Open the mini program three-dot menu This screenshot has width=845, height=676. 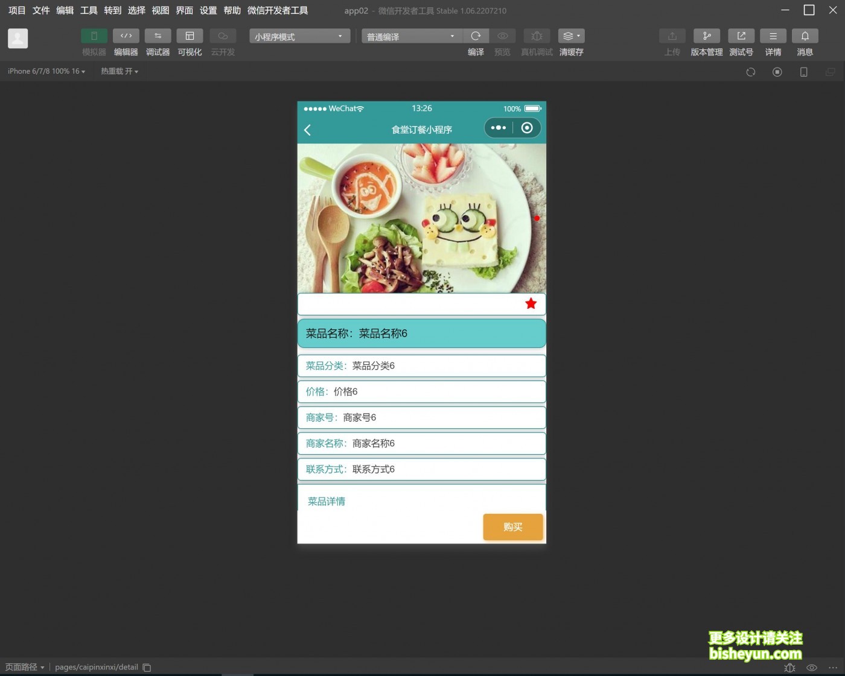pos(499,128)
